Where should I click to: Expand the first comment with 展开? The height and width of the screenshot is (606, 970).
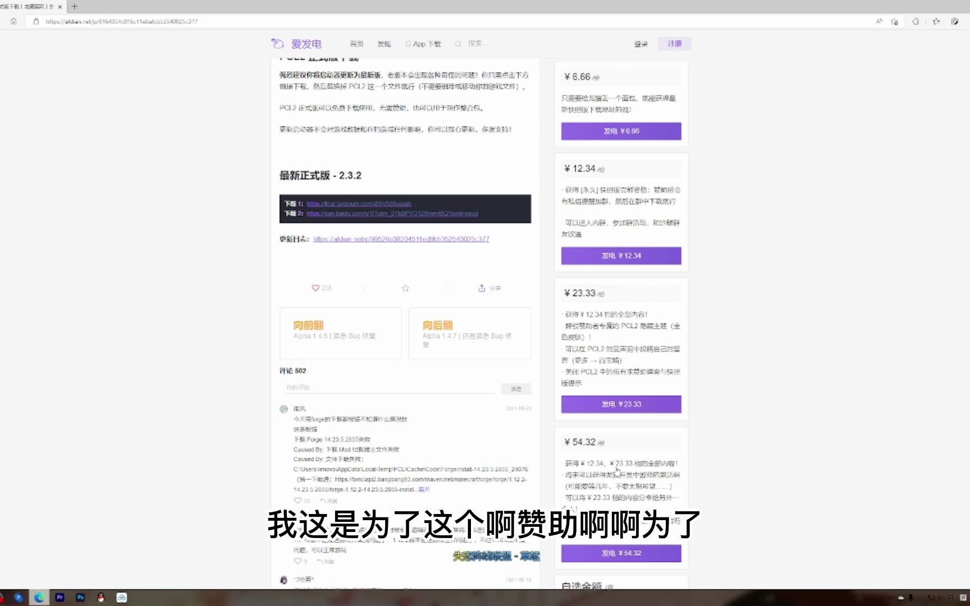tap(424, 489)
